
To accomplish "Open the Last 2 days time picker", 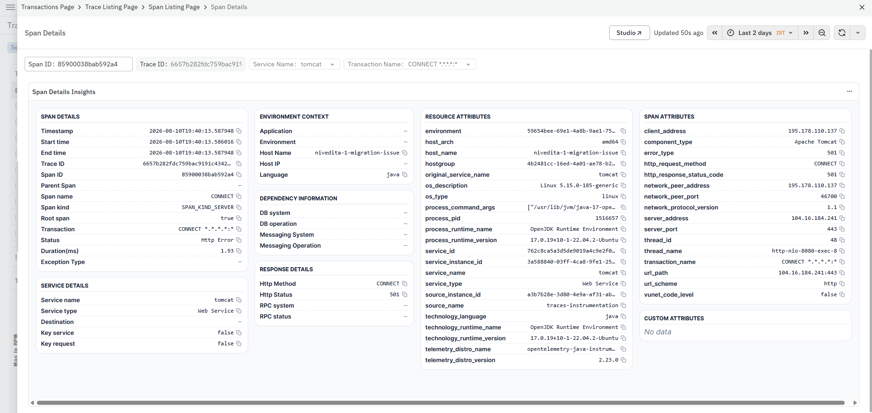I will [x=760, y=33].
